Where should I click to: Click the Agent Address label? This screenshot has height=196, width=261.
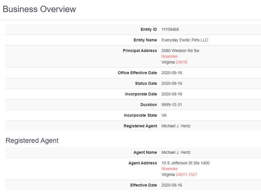[x=143, y=163]
